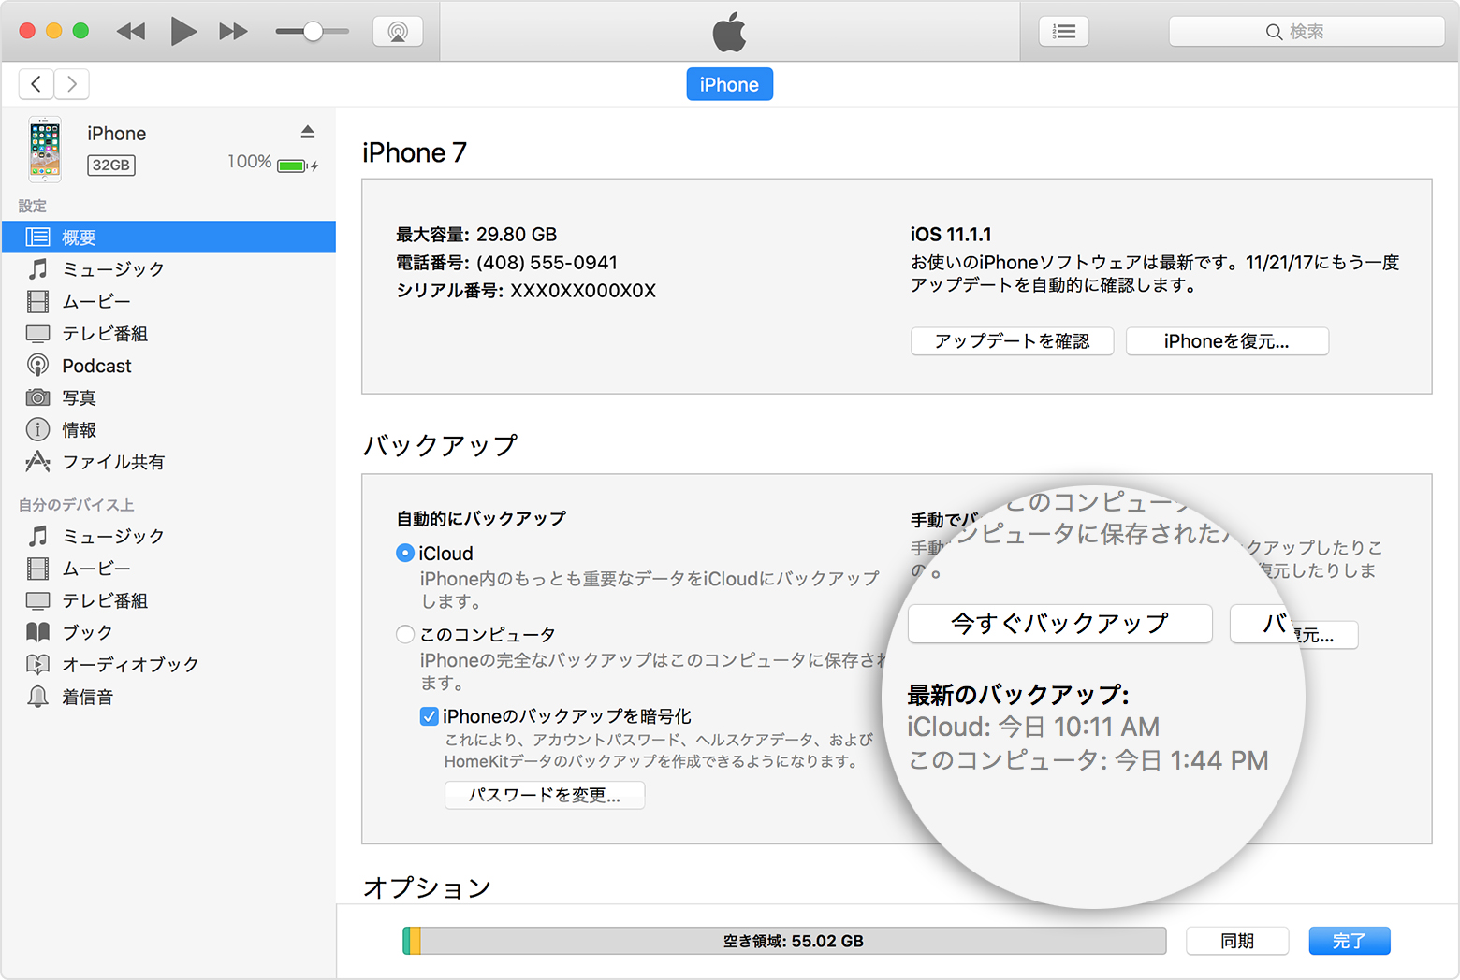This screenshot has height=980, width=1460.
Task: Click the Apple logo in the toolbar
Action: tap(729, 32)
